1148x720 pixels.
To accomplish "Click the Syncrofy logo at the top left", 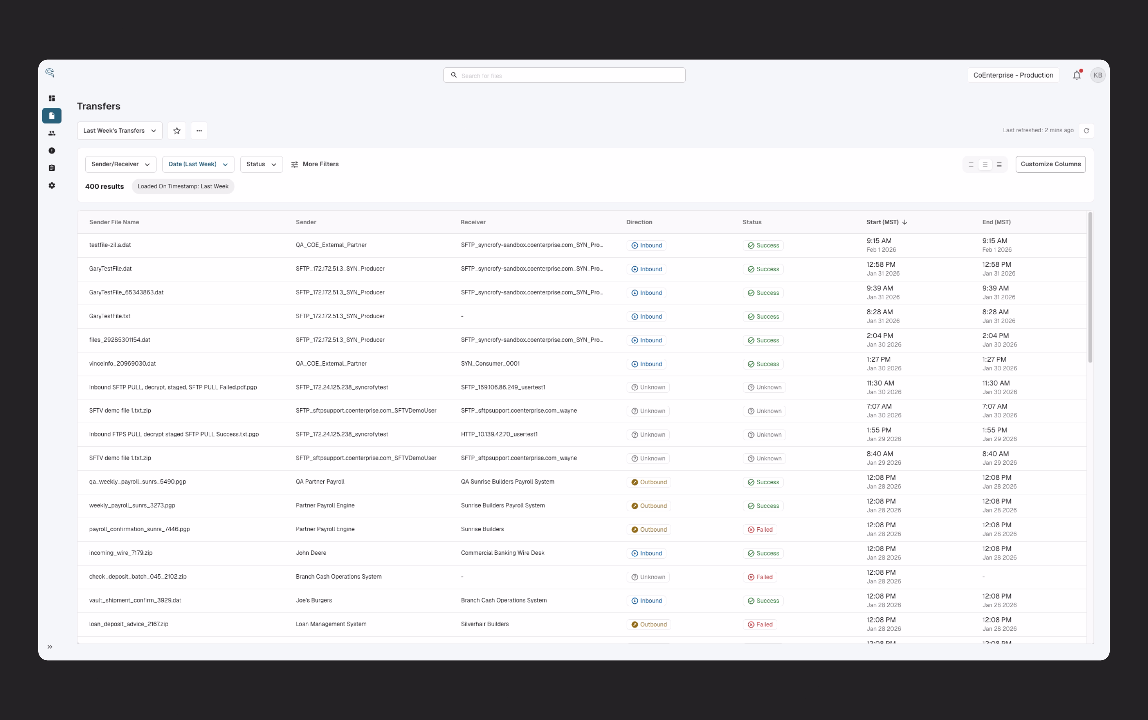I will coord(50,72).
